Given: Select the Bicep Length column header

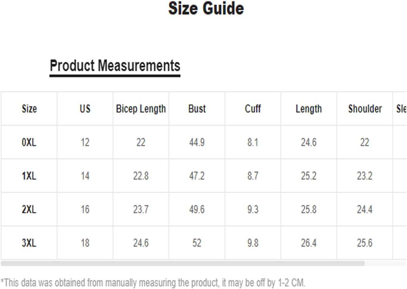Looking at the screenshot, I should [x=141, y=109].
